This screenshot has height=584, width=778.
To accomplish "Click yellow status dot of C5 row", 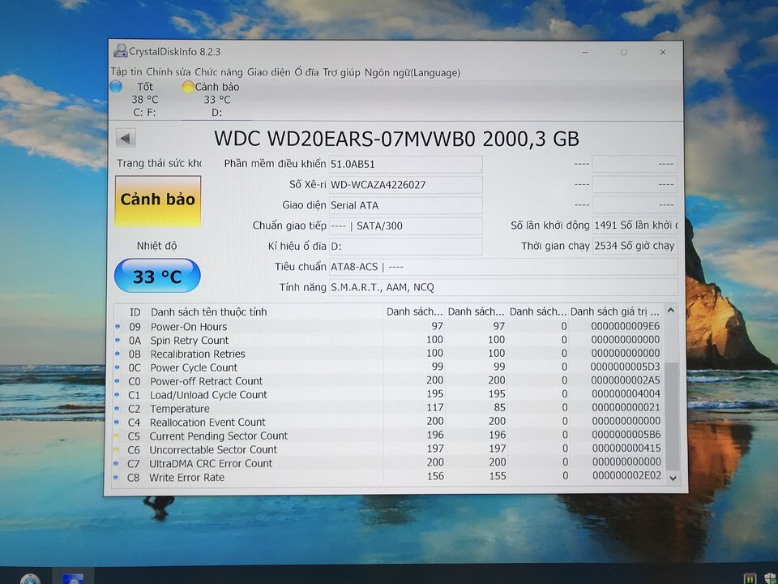I will click(117, 436).
